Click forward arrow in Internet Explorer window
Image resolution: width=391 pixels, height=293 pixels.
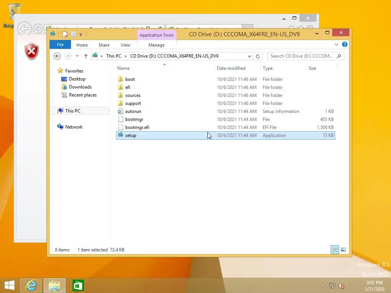coord(38,29)
